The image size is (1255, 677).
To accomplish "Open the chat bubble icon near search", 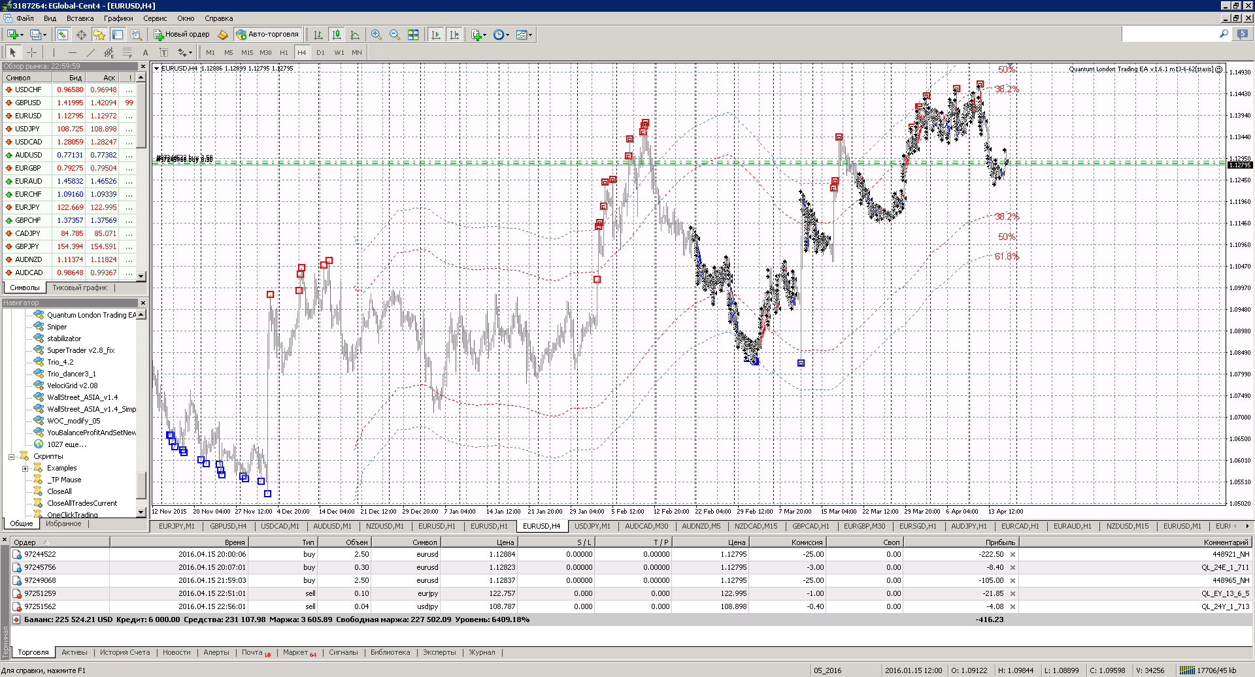I will [1243, 34].
